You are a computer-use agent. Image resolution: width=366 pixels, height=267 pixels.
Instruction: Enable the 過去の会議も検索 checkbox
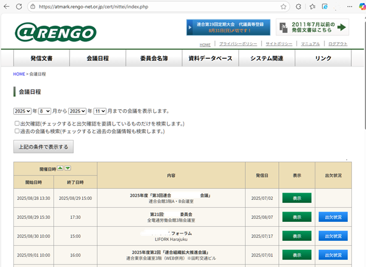click(x=17, y=131)
